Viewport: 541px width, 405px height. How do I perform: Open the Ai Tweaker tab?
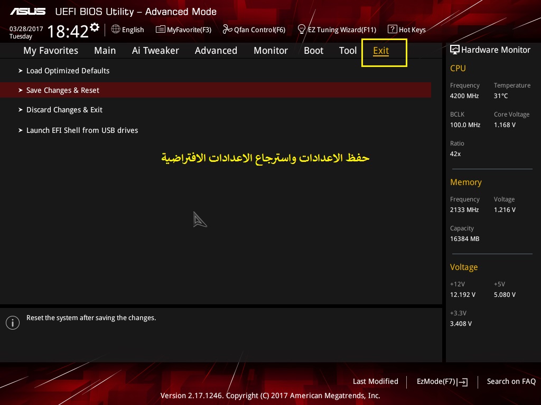155,51
